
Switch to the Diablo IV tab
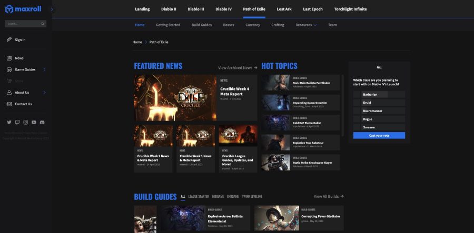223,9
